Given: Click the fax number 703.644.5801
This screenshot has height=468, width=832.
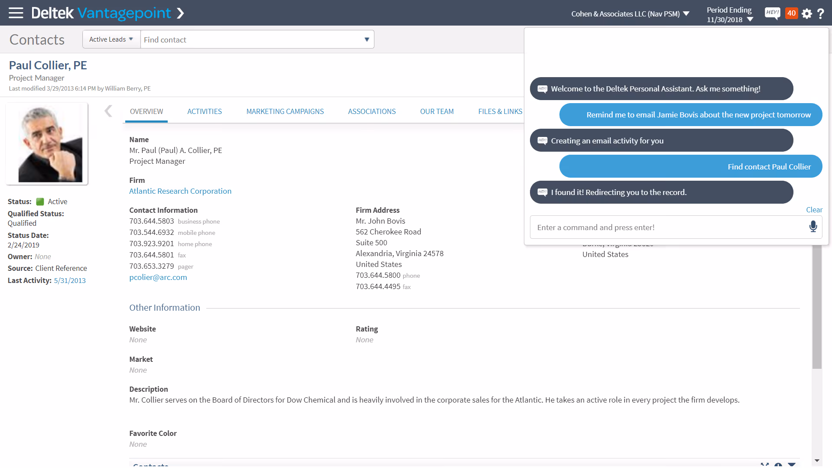Looking at the screenshot, I should 152,255.
